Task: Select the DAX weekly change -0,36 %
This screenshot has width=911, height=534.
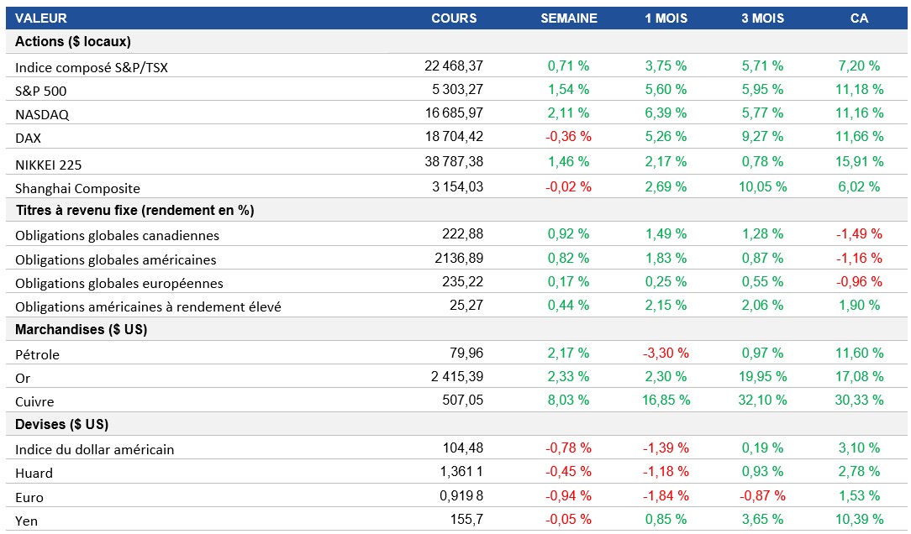Action: 569,136
